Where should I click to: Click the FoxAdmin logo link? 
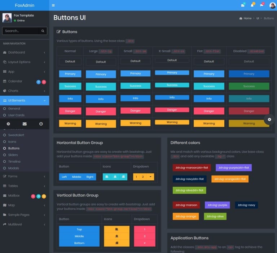[x=25, y=5]
